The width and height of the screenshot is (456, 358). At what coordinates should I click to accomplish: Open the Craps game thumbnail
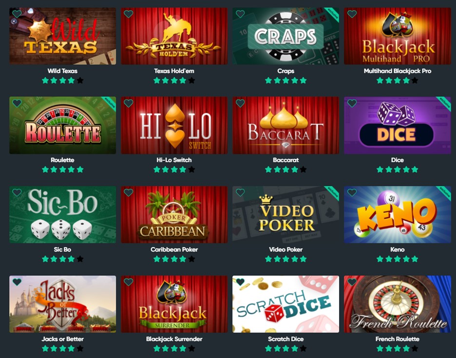(x=285, y=36)
